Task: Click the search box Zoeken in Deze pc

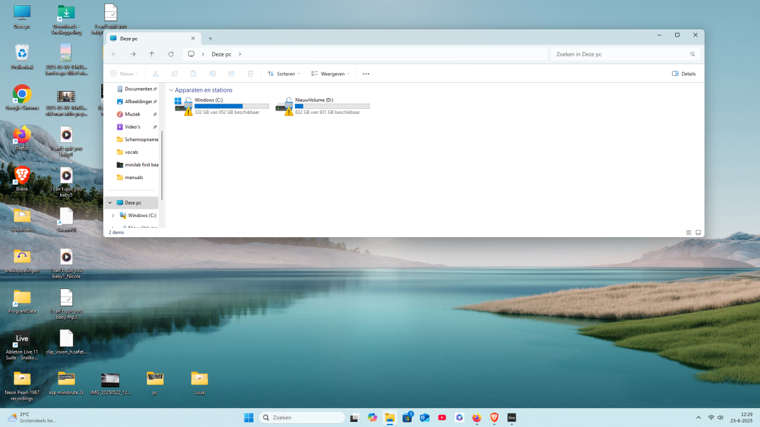Action: click(x=625, y=54)
